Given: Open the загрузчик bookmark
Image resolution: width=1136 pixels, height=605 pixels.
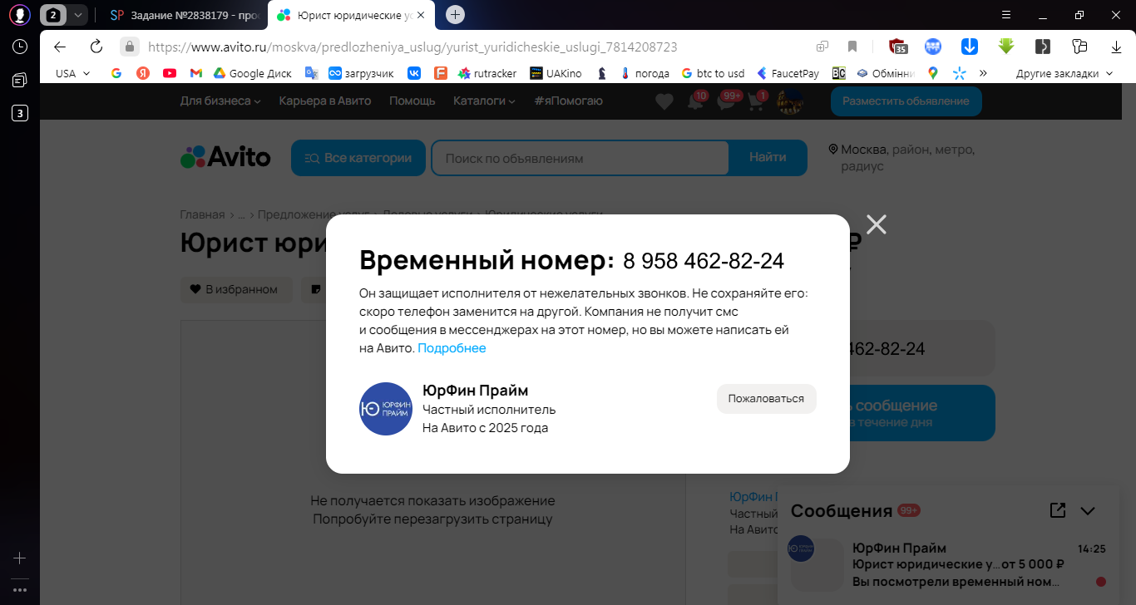Looking at the screenshot, I should click(361, 73).
